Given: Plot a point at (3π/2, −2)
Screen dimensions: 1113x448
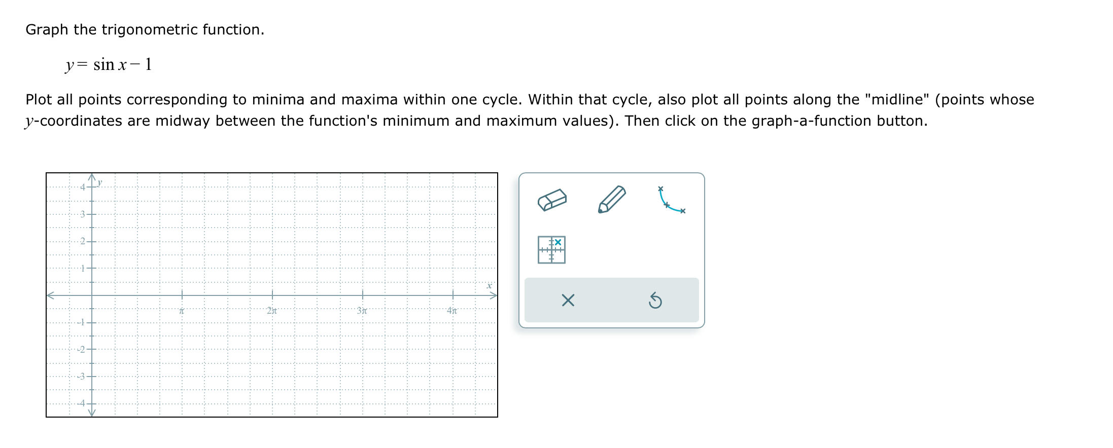Looking at the screenshot, I should pos(227,349).
